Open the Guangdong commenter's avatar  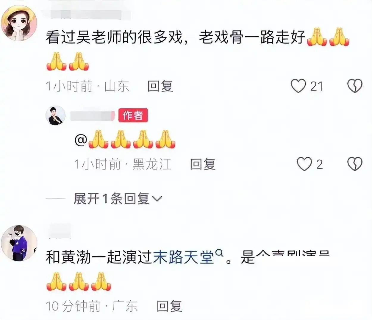[19, 243]
